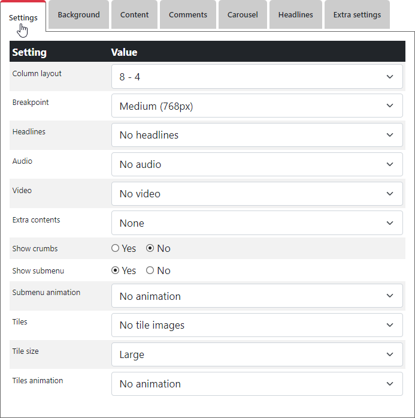
Task: Set Show submenu to No
Action: (x=150, y=270)
